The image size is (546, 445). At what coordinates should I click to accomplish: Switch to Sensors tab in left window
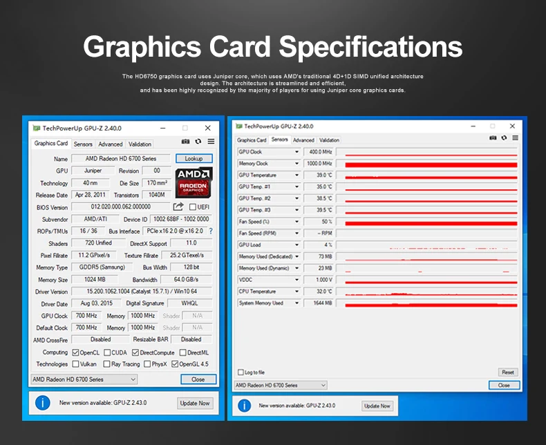tap(83, 144)
